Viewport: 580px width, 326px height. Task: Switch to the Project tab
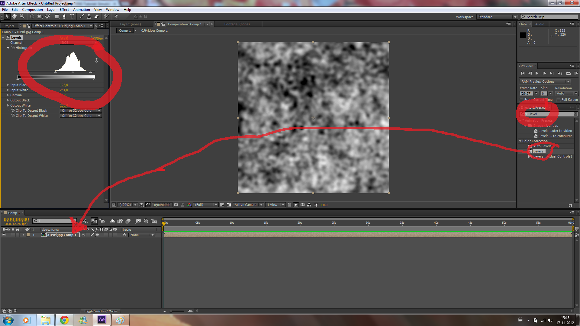[x=9, y=26]
